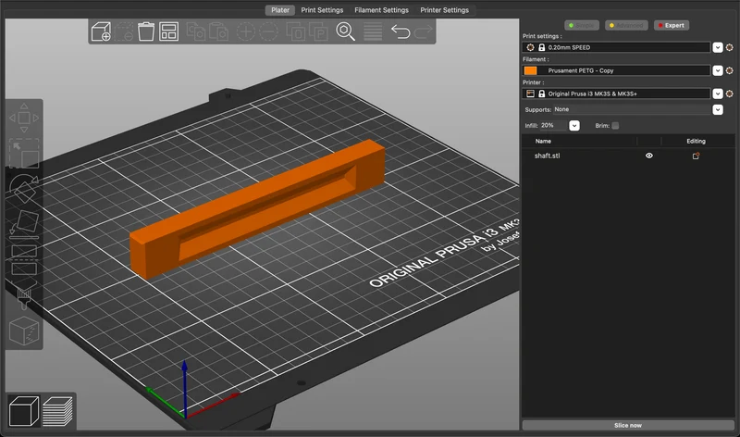Open Printer preset dropdown arrow
Viewport: 740px width, 437px height.
718,94
